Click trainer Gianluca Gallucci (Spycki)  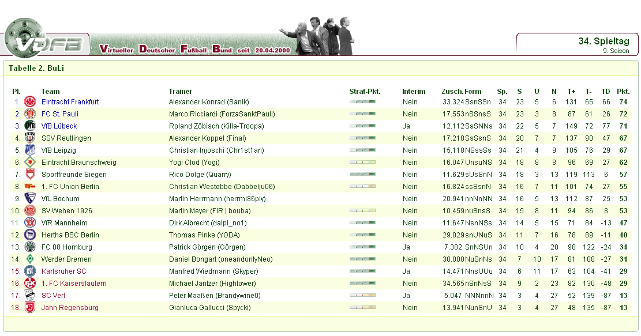tap(209, 308)
